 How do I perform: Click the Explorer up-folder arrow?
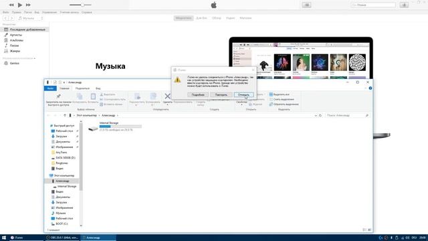pos(65,115)
